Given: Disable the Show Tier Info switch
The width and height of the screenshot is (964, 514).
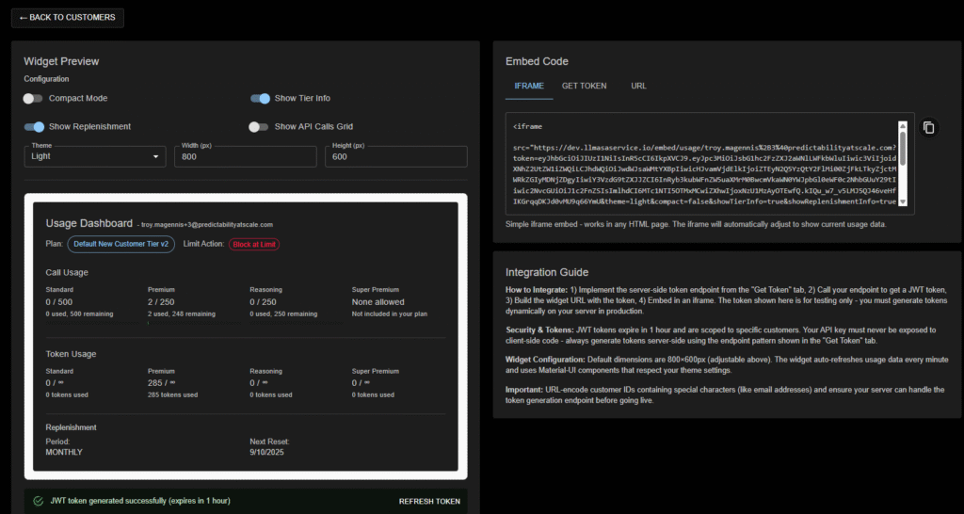Looking at the screenshot, I should [x=260, y=98].
